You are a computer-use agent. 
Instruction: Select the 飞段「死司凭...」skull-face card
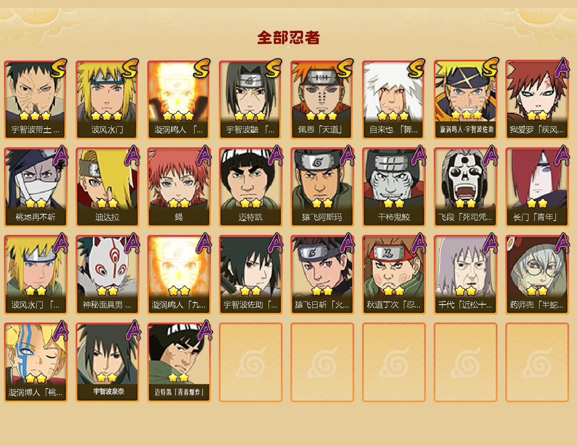465,187
